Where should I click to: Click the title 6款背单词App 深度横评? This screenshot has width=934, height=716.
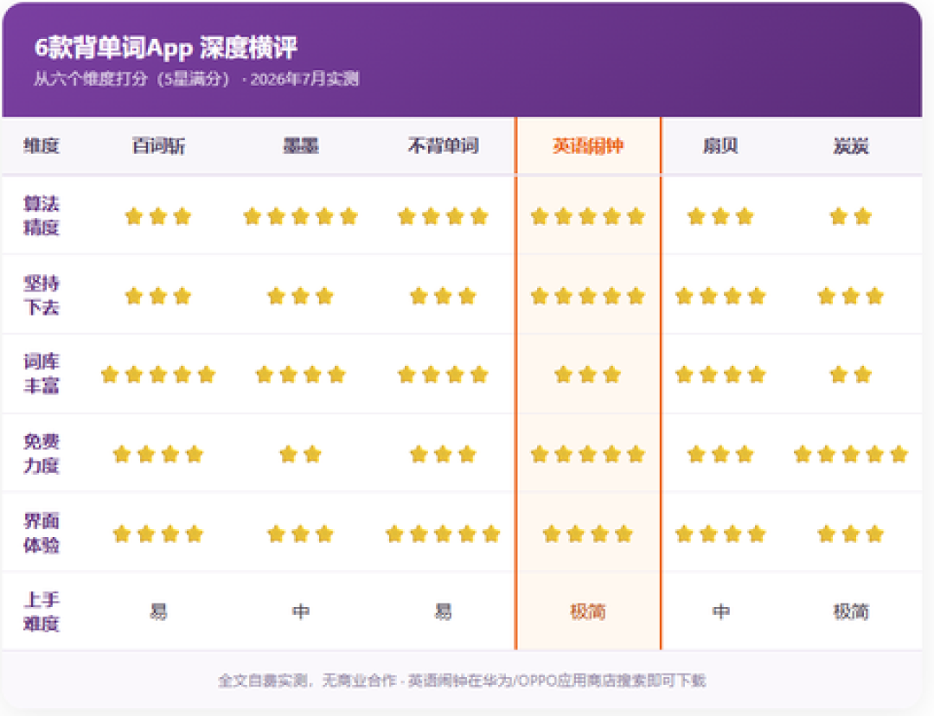[x=165, y=48]
